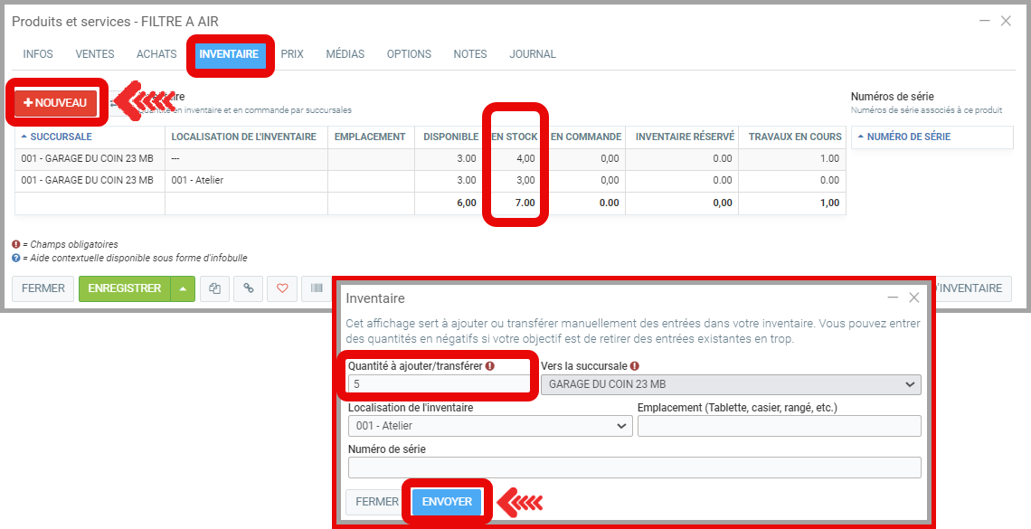Screen dimensions: 1031x529
Task: Expand the Enregistrer split-button arrow
Action: (183, 288)
